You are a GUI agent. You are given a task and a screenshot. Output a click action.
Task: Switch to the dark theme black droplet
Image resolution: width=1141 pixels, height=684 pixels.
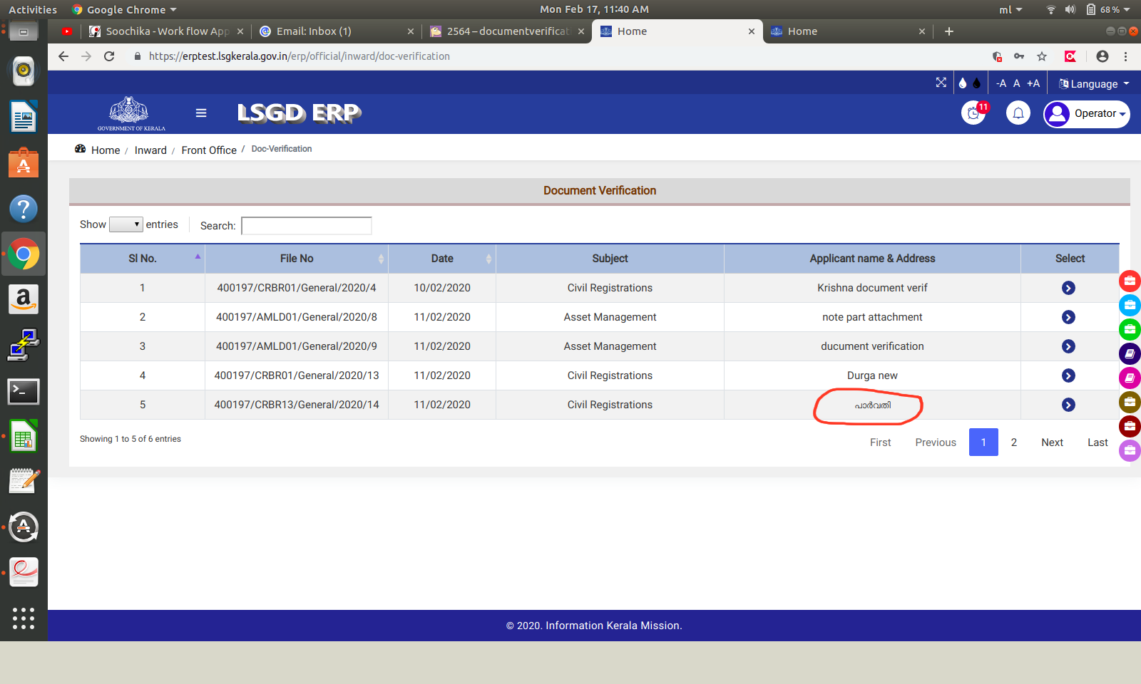977,83
